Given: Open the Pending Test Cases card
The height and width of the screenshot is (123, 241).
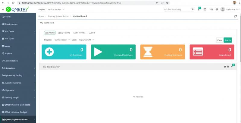Looking at the screenshot, I should (163, 52).
